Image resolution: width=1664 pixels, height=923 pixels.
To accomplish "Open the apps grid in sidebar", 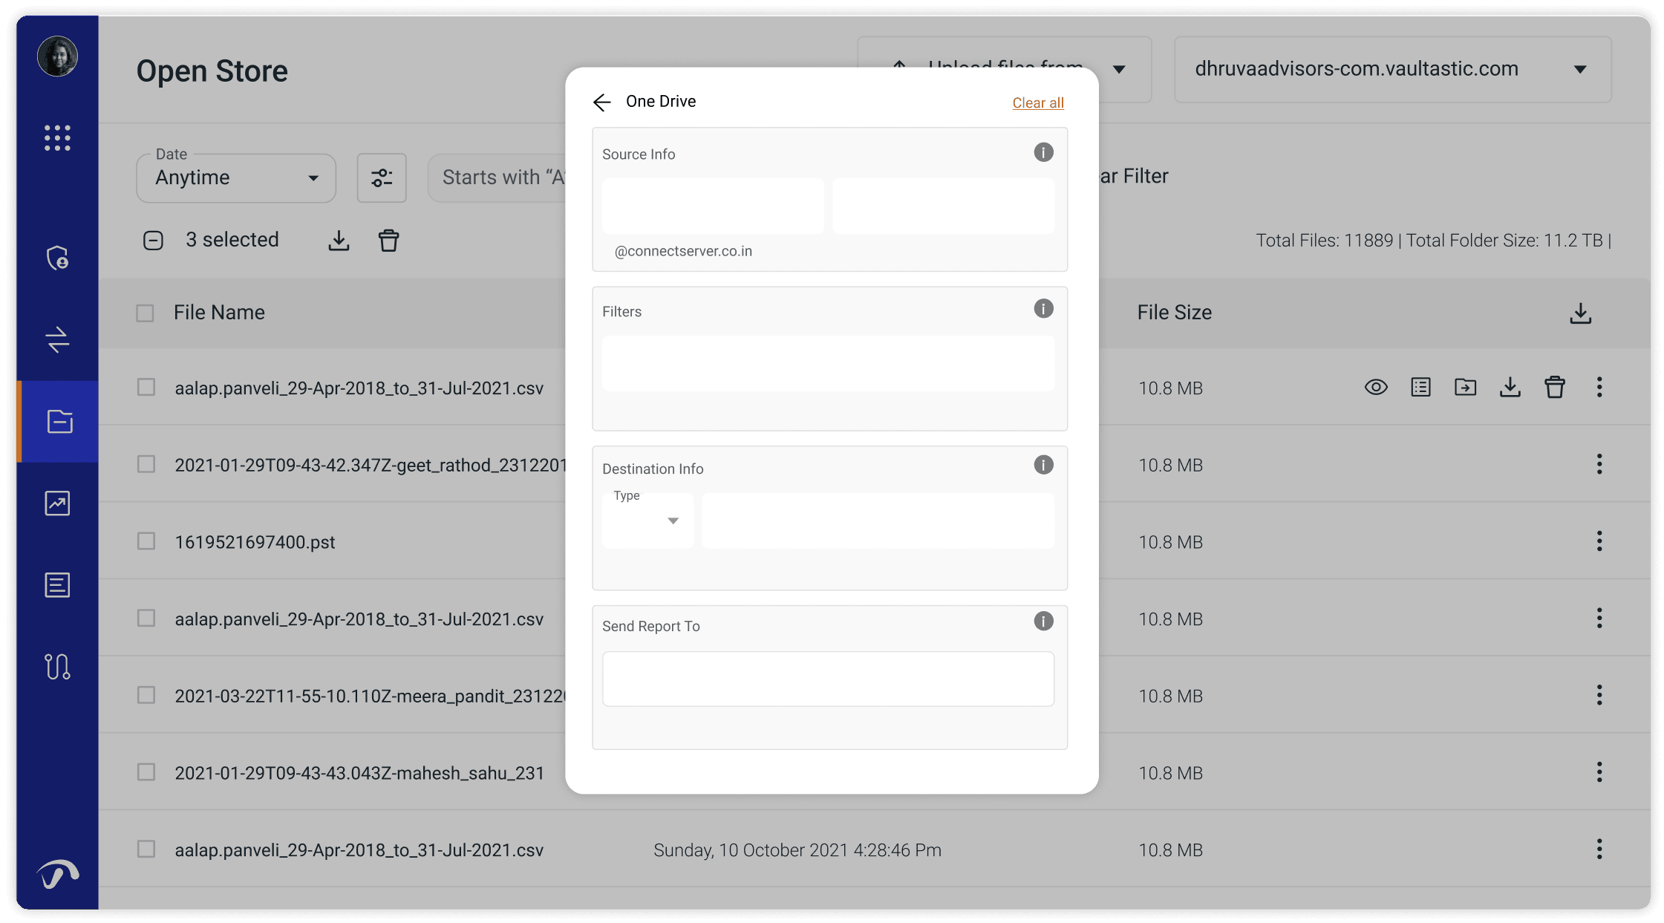I will coord(57,138).
